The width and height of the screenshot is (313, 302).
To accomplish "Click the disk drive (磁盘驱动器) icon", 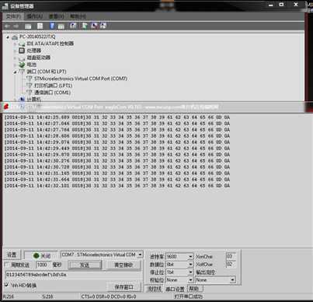I will [x=22, y=58].
